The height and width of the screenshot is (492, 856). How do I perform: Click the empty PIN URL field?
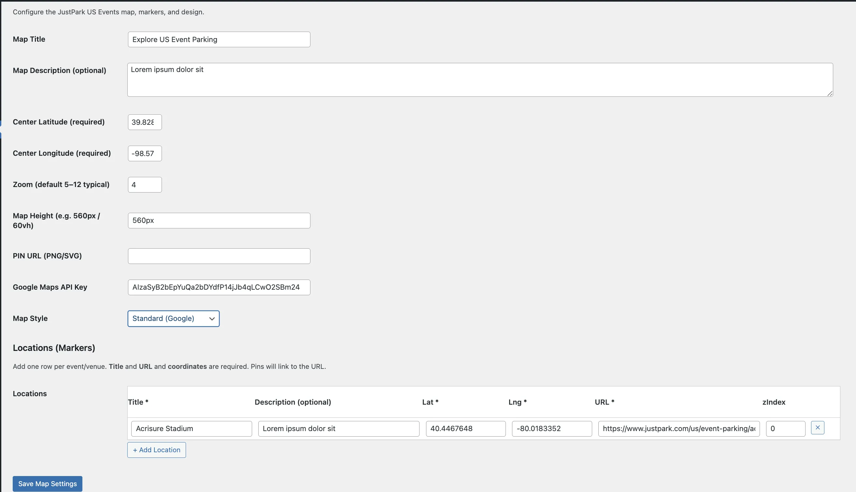click(219, 256)
